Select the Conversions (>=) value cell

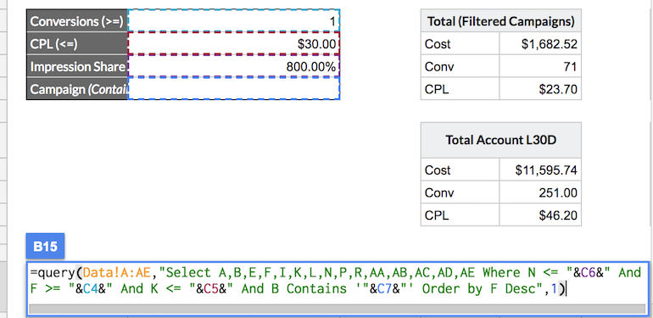tap(233, 21)
